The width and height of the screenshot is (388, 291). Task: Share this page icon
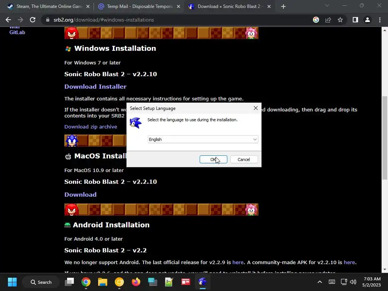pos(328,20)
